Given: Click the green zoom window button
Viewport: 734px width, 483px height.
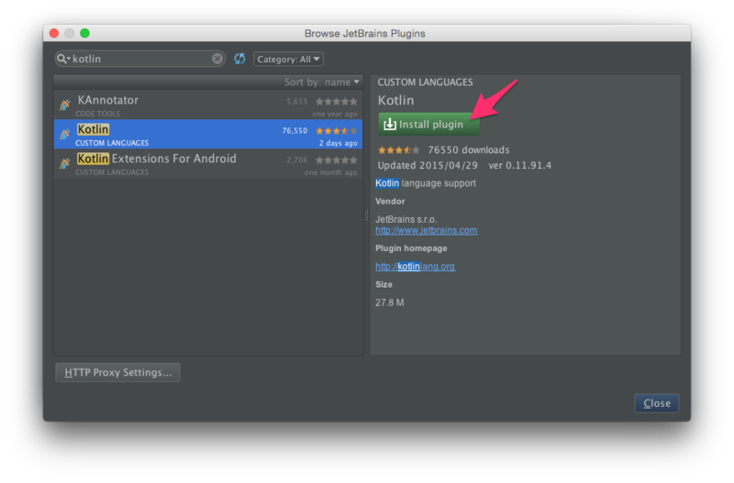Looking at the screenshot, I should (84, 33).
